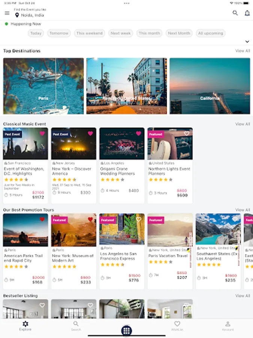Click the Happening Now label
This screenshot has width=253, height=338.
26,24
